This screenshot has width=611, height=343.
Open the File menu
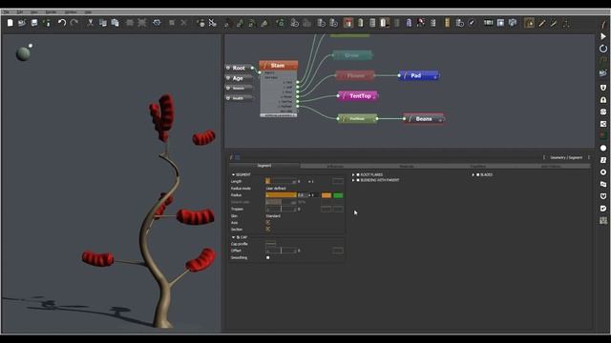click(7, 12)
